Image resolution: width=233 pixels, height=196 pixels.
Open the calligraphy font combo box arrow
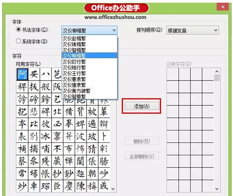click(x=114, y=30)
